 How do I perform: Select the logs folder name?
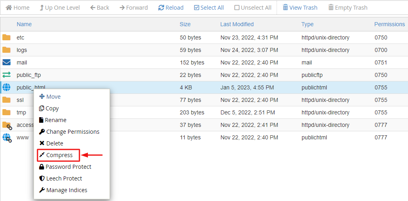[x=22, y=50]
